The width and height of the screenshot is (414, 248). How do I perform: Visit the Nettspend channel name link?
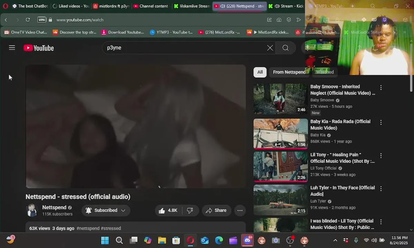54,207
